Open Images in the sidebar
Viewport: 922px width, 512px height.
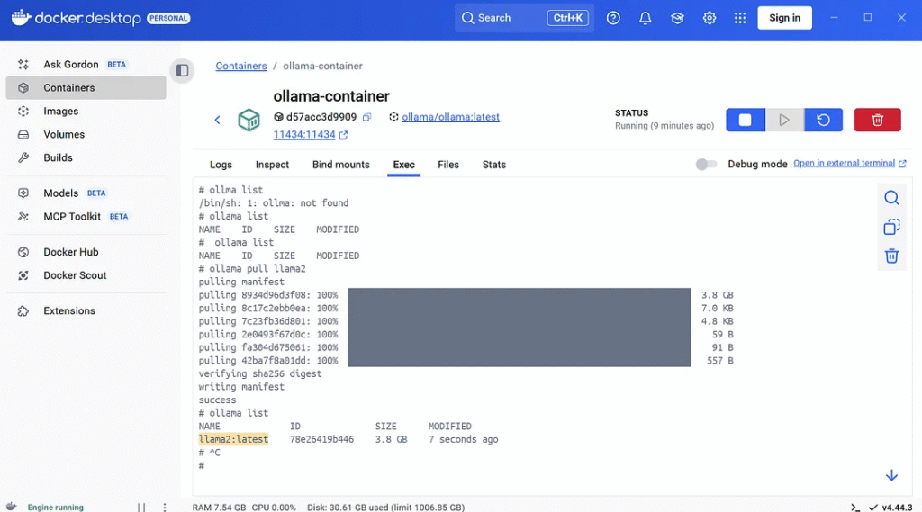(60, 112)
